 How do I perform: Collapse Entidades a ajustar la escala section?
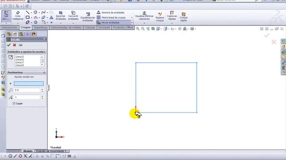44,52
